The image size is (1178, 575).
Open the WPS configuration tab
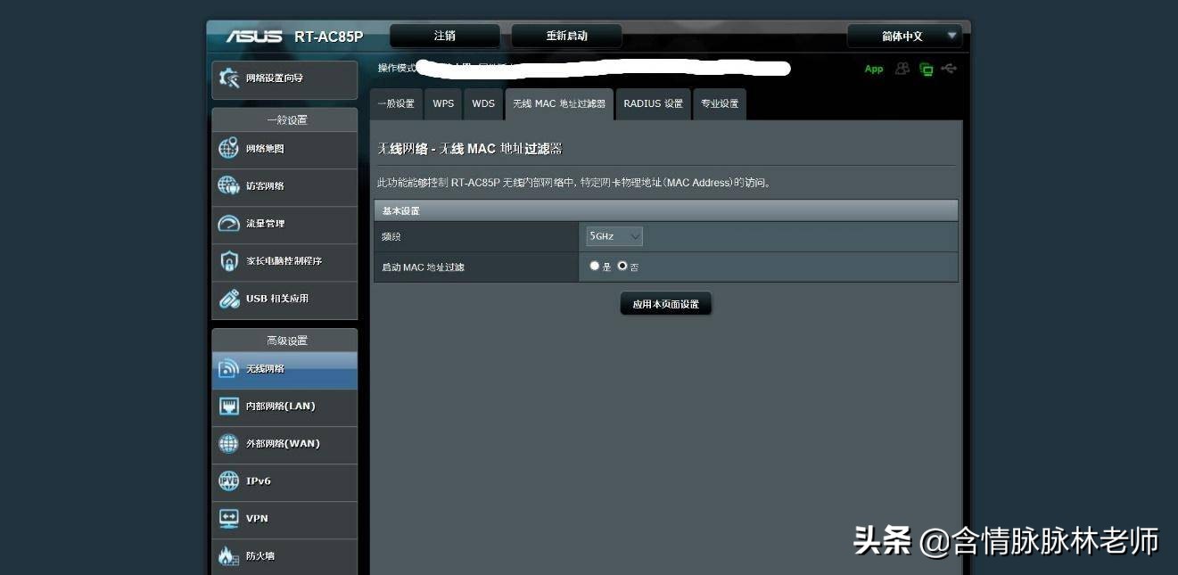443,103
